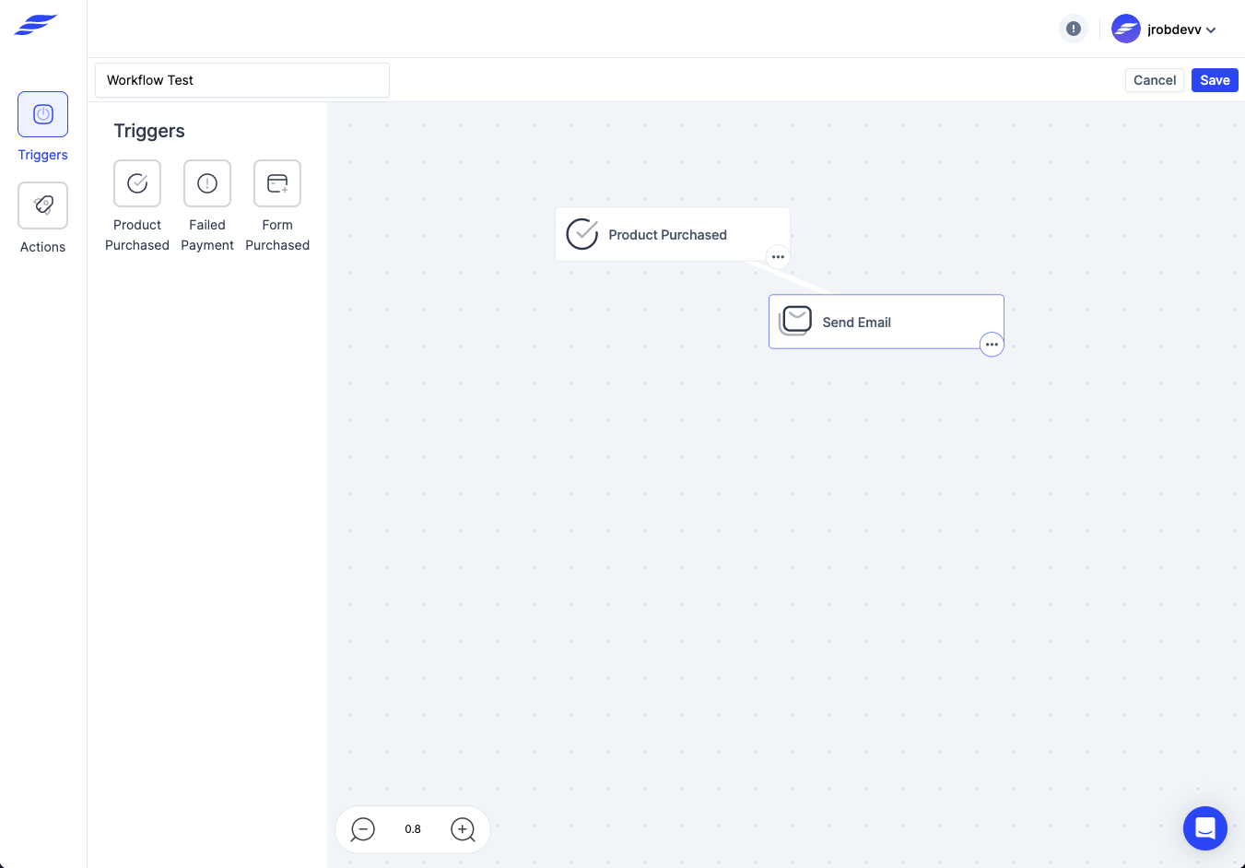Click the Triggers label in sidebar
The height and width of the screenshot is (868, 1245).
coord(42,155)
